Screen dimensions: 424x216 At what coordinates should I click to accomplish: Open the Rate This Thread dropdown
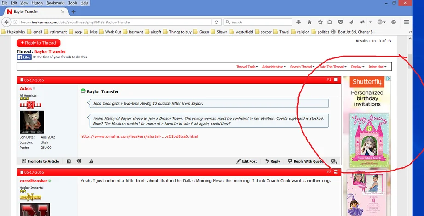pyautogui.click(x=332, y=67)
